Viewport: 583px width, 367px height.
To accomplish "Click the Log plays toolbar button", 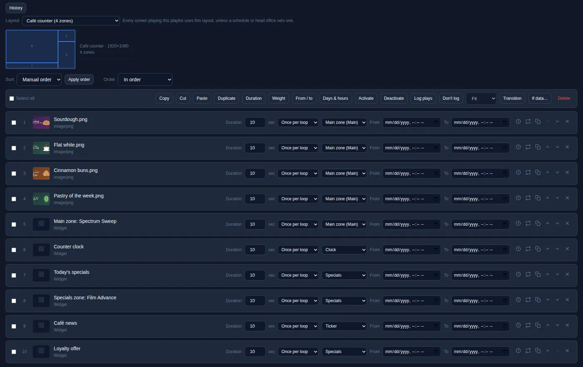I will 423,99.
